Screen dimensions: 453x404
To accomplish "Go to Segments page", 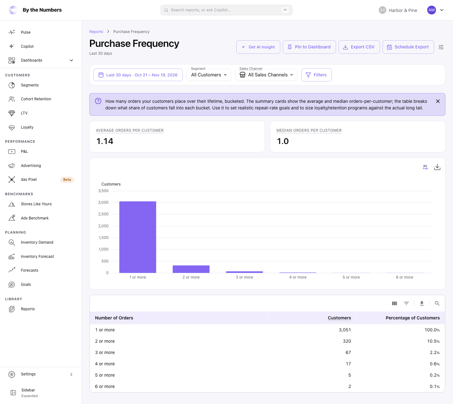I will tap(41, 85).
